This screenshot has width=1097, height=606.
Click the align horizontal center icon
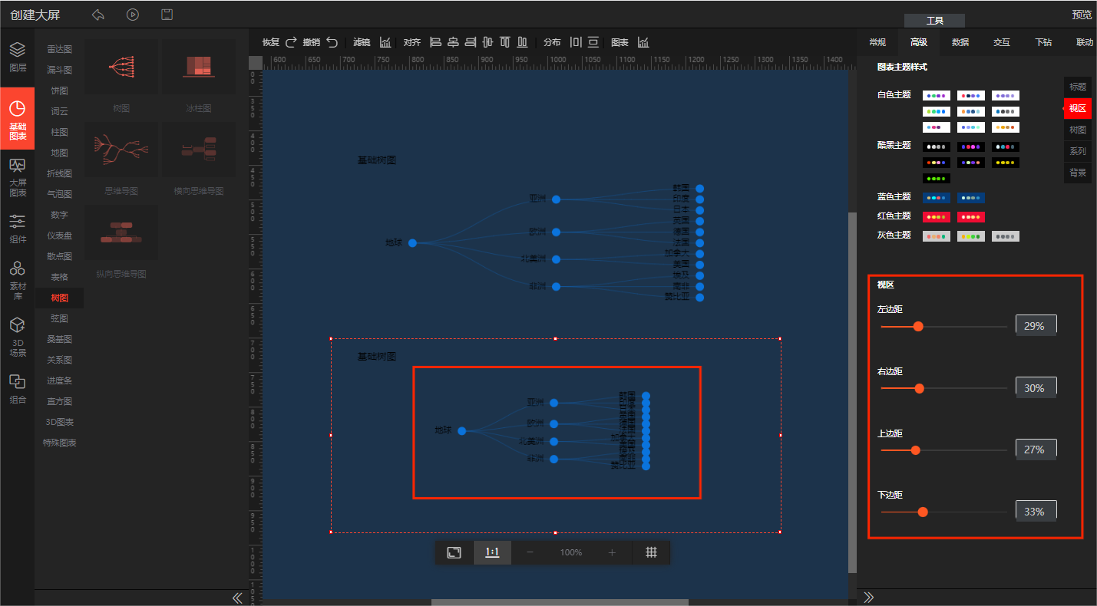tap(453, 42)
